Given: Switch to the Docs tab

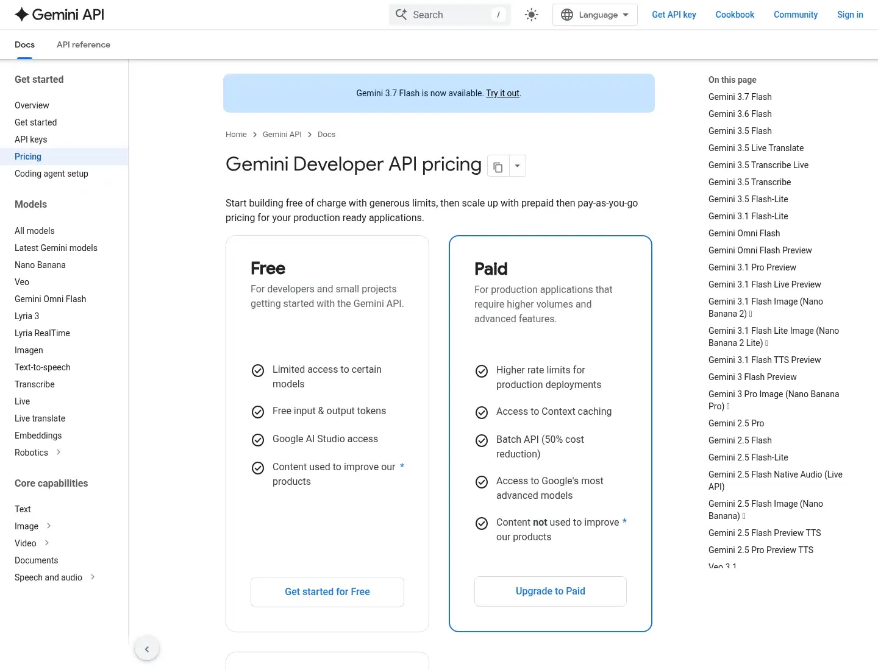Looking at the screenshot, I should tap(24, 44).
